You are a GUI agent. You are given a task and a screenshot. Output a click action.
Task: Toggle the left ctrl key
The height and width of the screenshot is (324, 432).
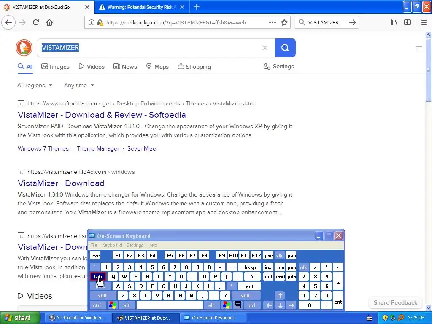[97, 305]
